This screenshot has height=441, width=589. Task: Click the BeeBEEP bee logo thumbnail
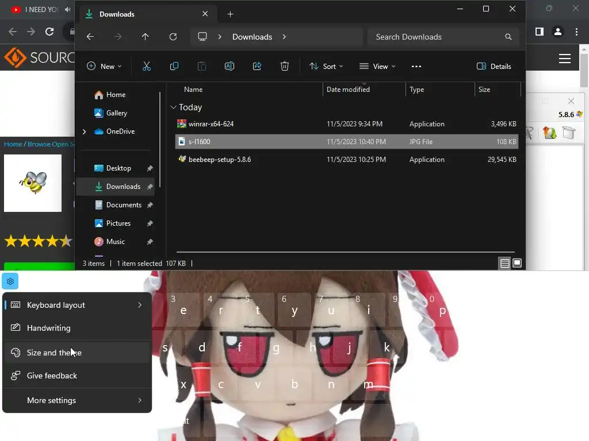(33, 183)
